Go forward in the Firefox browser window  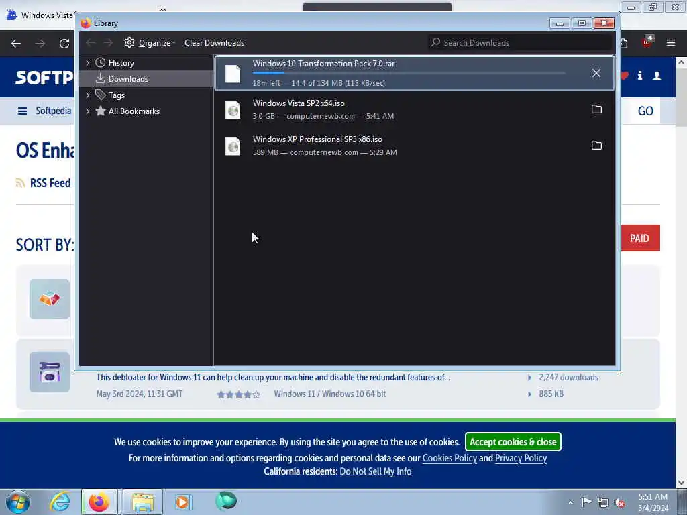tap(40, 44)
